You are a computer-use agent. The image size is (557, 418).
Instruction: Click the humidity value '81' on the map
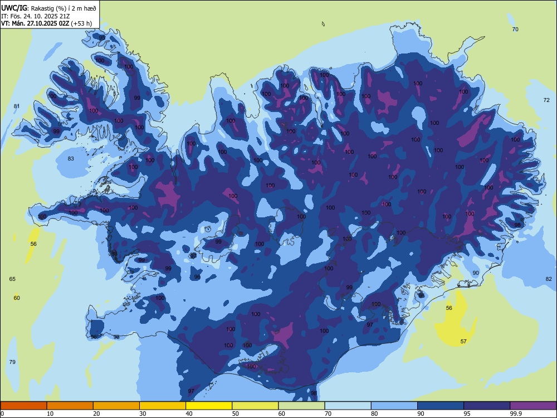17,106
